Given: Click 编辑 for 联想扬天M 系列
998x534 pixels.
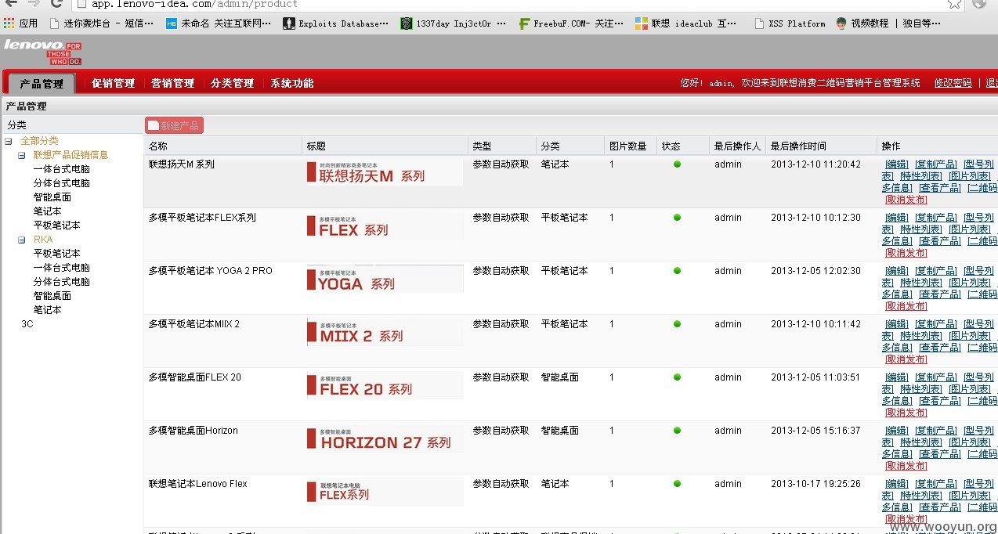Looking at the screenshot, I should (897, 164).
